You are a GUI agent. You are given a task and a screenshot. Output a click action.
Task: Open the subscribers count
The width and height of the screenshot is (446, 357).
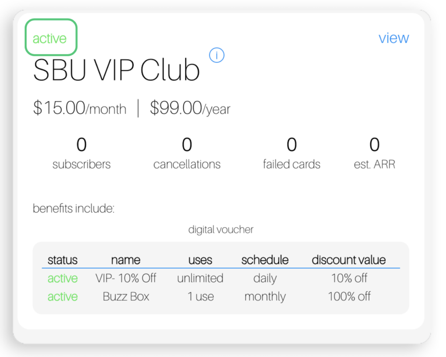tap(81, 153)
